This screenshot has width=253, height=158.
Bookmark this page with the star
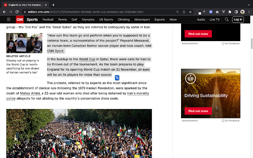pyautogui.click(x=191, y=12)
